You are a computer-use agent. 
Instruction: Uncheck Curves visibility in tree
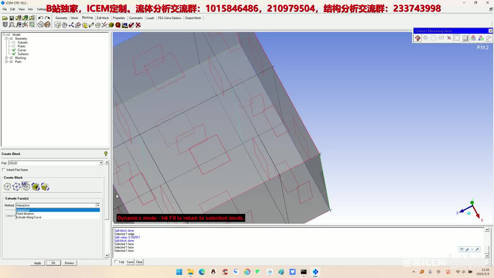[14, 50]
